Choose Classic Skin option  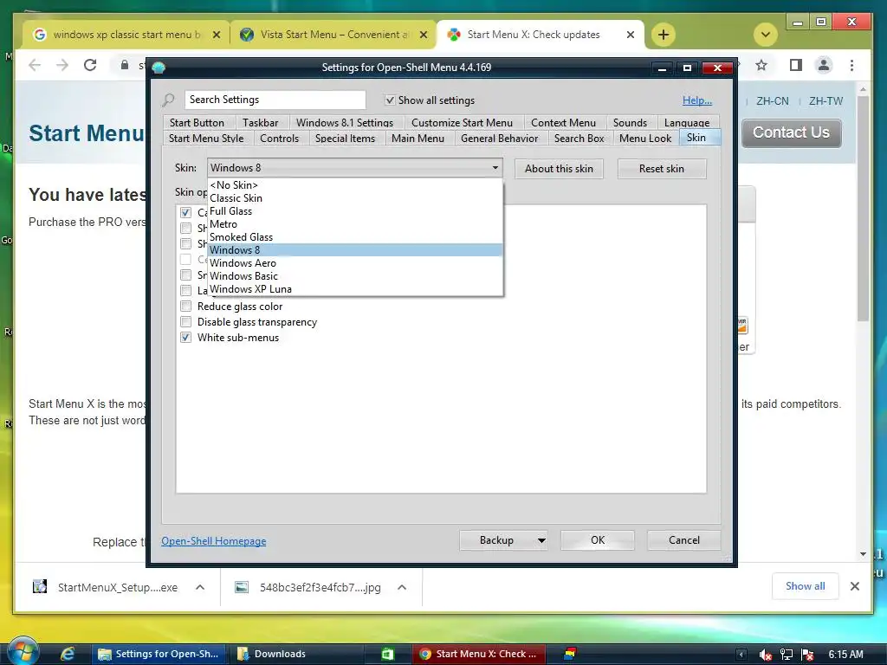pyautogui.click(x=354, y=198)
